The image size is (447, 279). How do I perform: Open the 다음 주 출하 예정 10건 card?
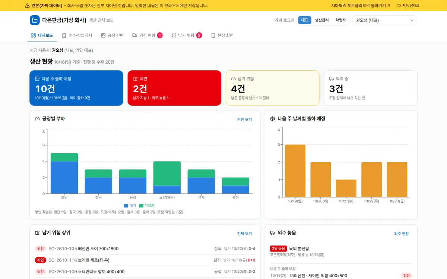(x=76, y=88)
